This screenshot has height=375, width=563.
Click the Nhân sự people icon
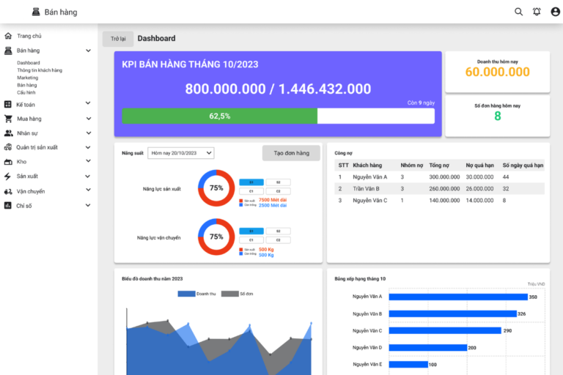click(8, 133)
